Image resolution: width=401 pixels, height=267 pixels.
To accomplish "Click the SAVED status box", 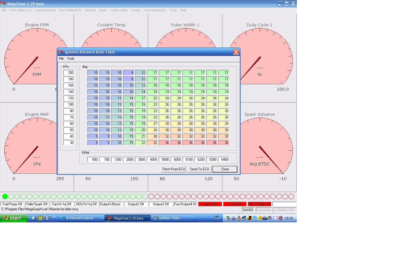I will (x=248, y=210).
